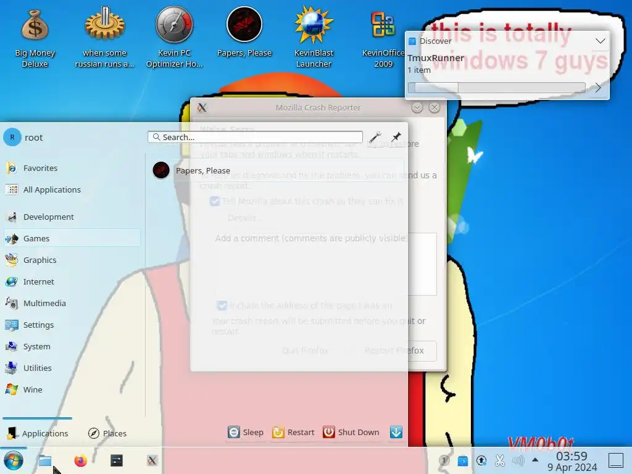
Task: Open Details link in Crash Reporter
Action: pos(244,218)
